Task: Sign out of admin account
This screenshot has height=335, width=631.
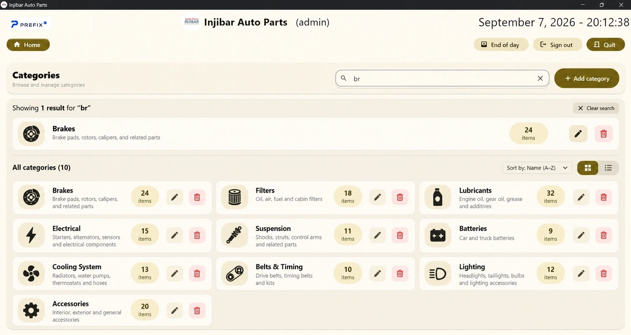Action: point(557,45)
